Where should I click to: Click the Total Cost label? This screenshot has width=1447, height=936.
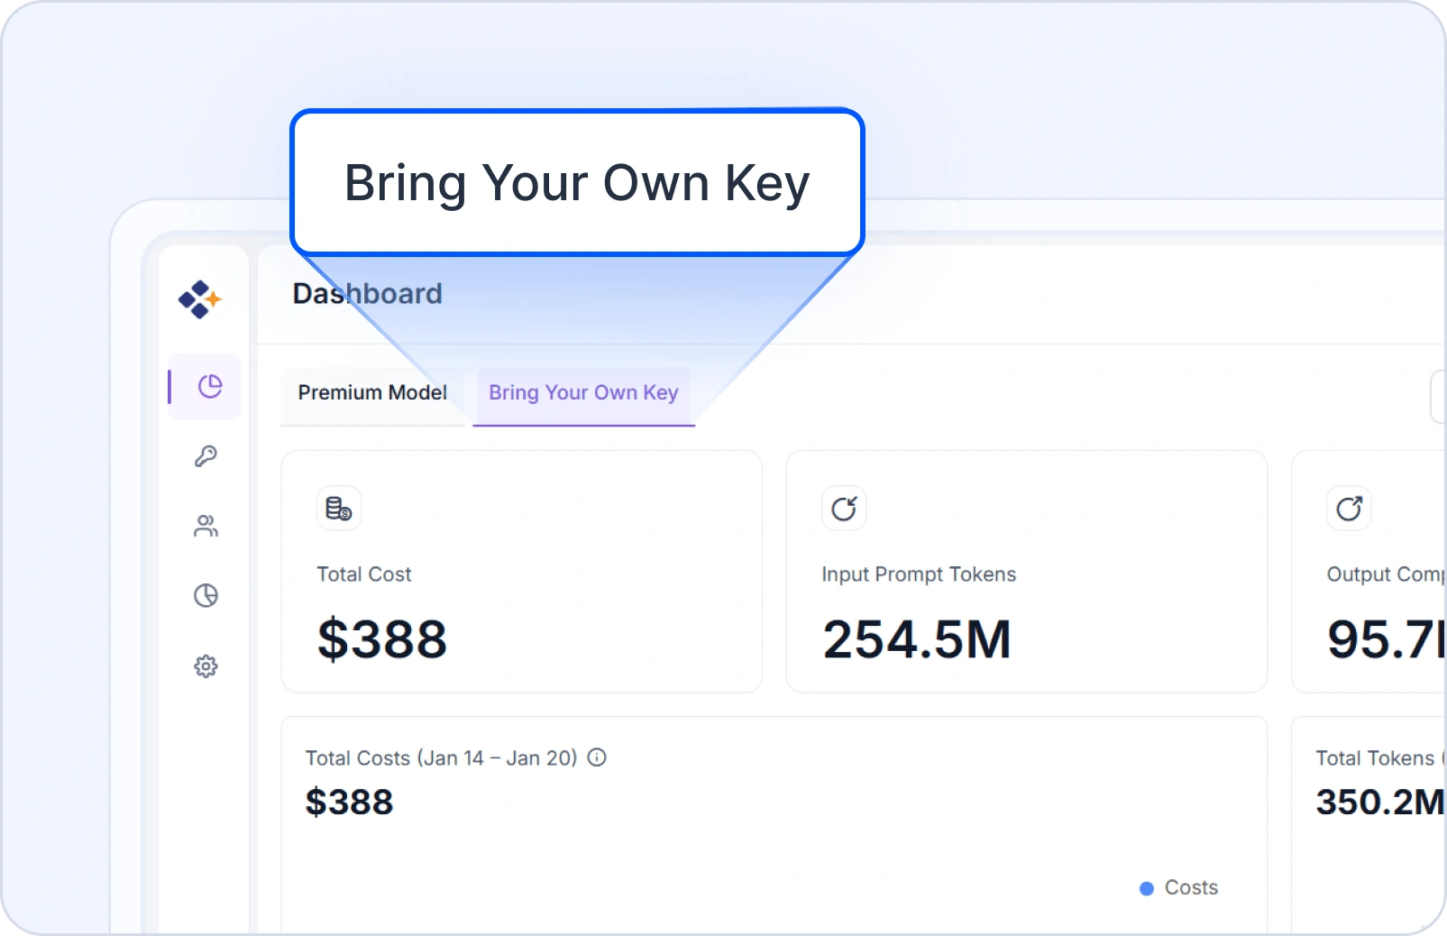click(x=364, y=574)
